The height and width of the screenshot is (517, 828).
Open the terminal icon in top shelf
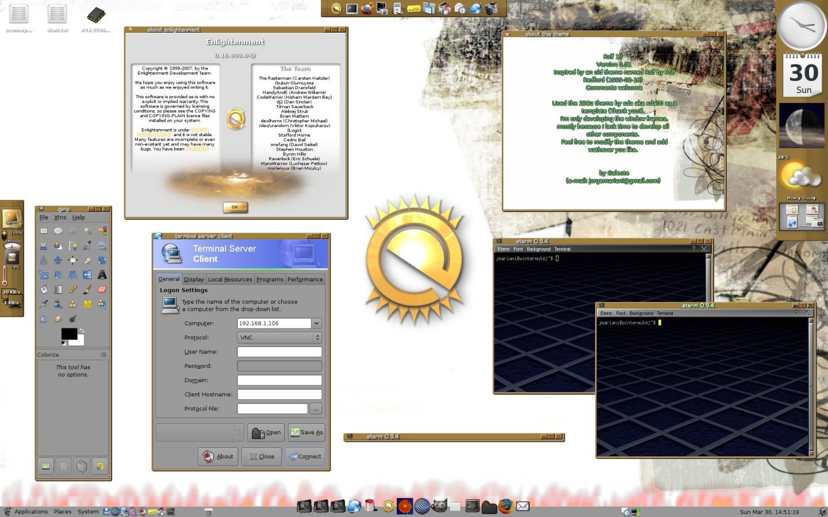(x=352, y=8)
